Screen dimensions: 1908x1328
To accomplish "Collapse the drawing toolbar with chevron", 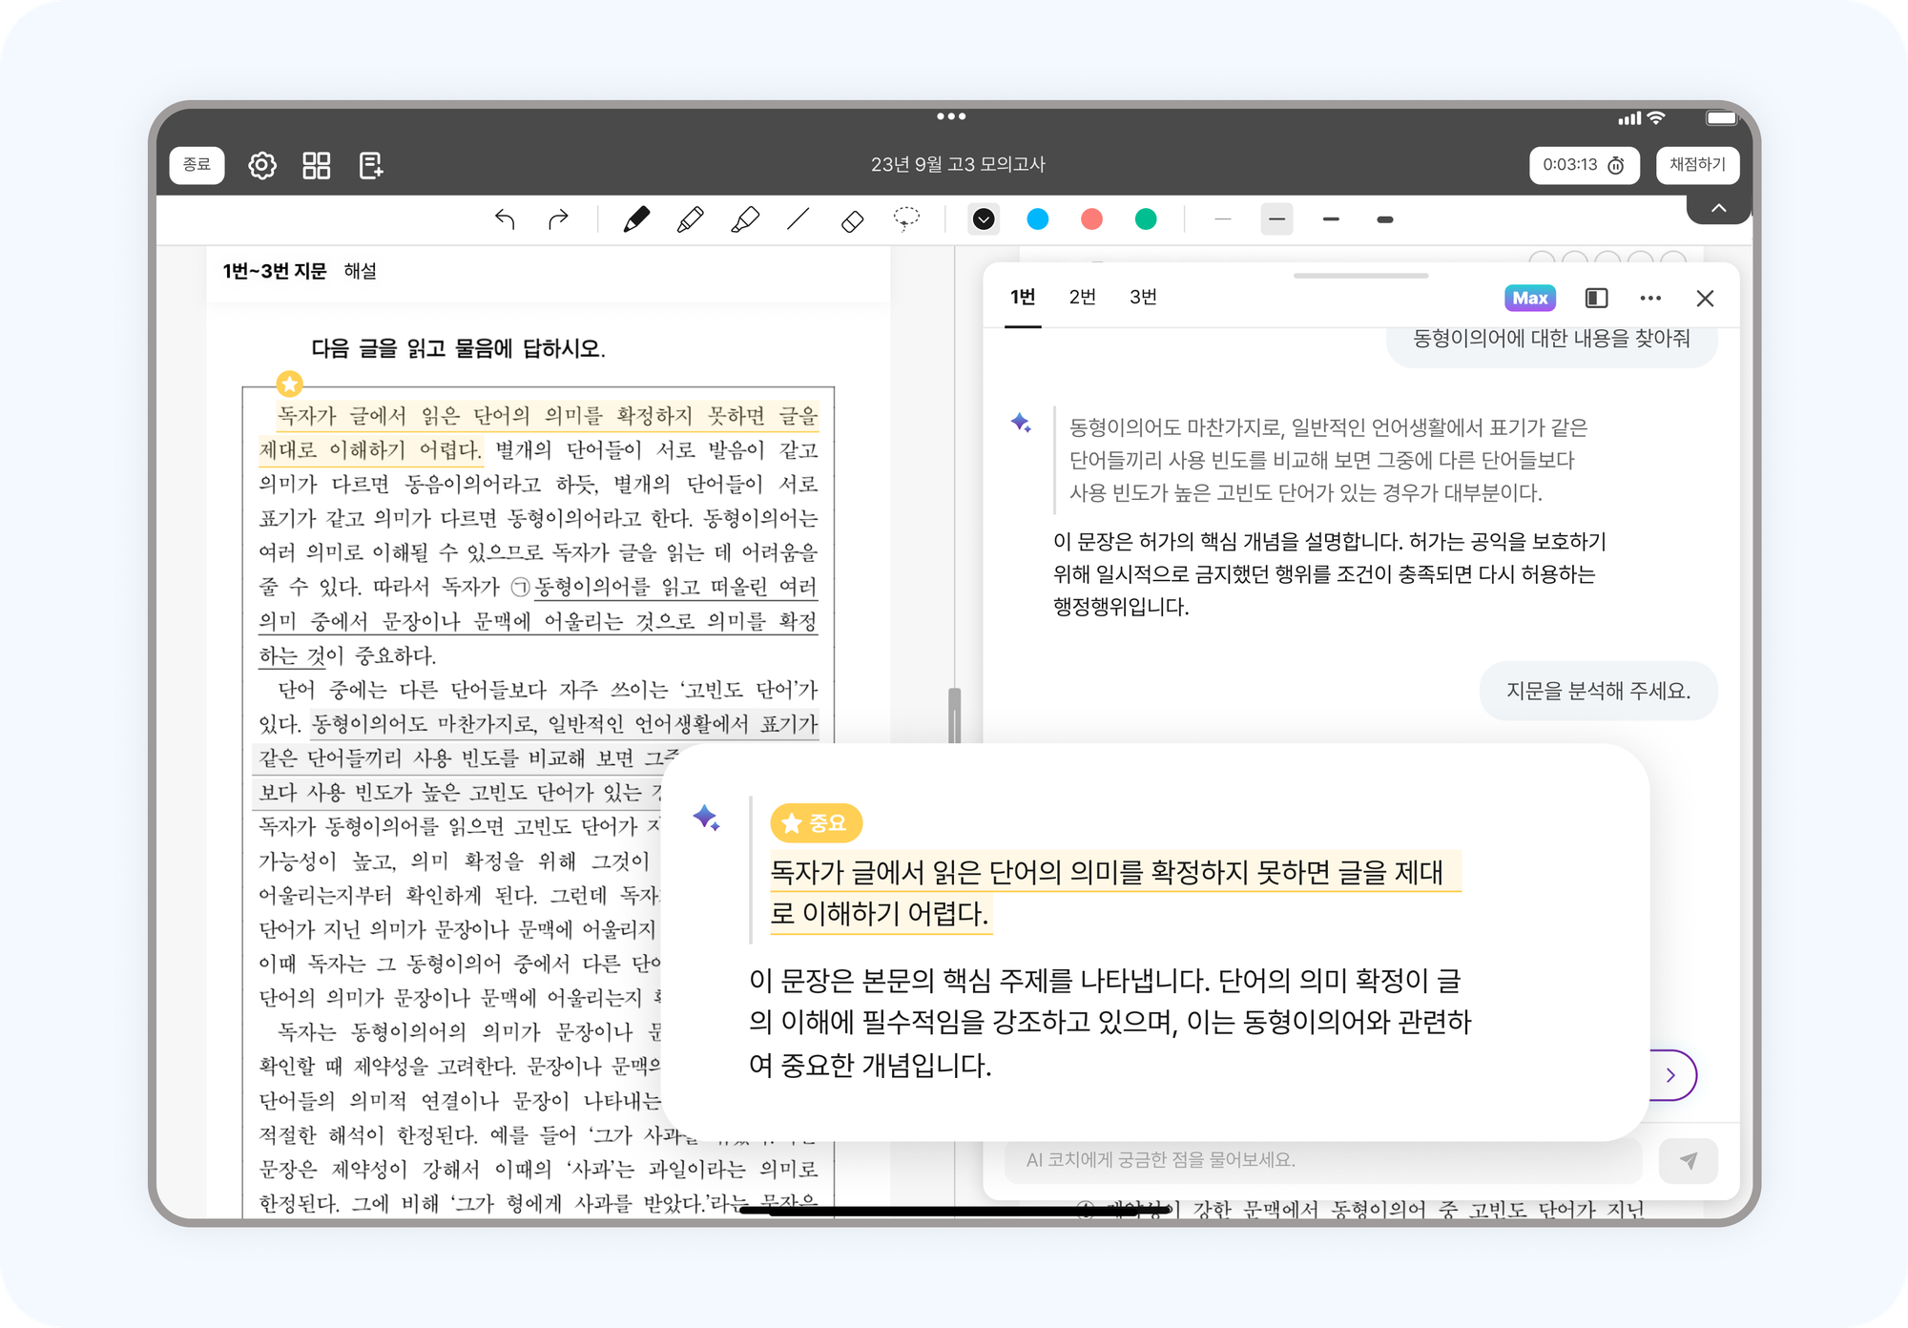I will pyautogui.click(x=1718, y=208).
